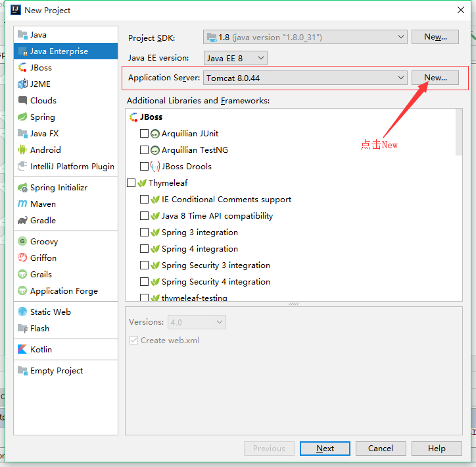Choose the J2ME icon
Image resolution: width=476 pixels, height=467 pixels.
click(x=22, y=84)
